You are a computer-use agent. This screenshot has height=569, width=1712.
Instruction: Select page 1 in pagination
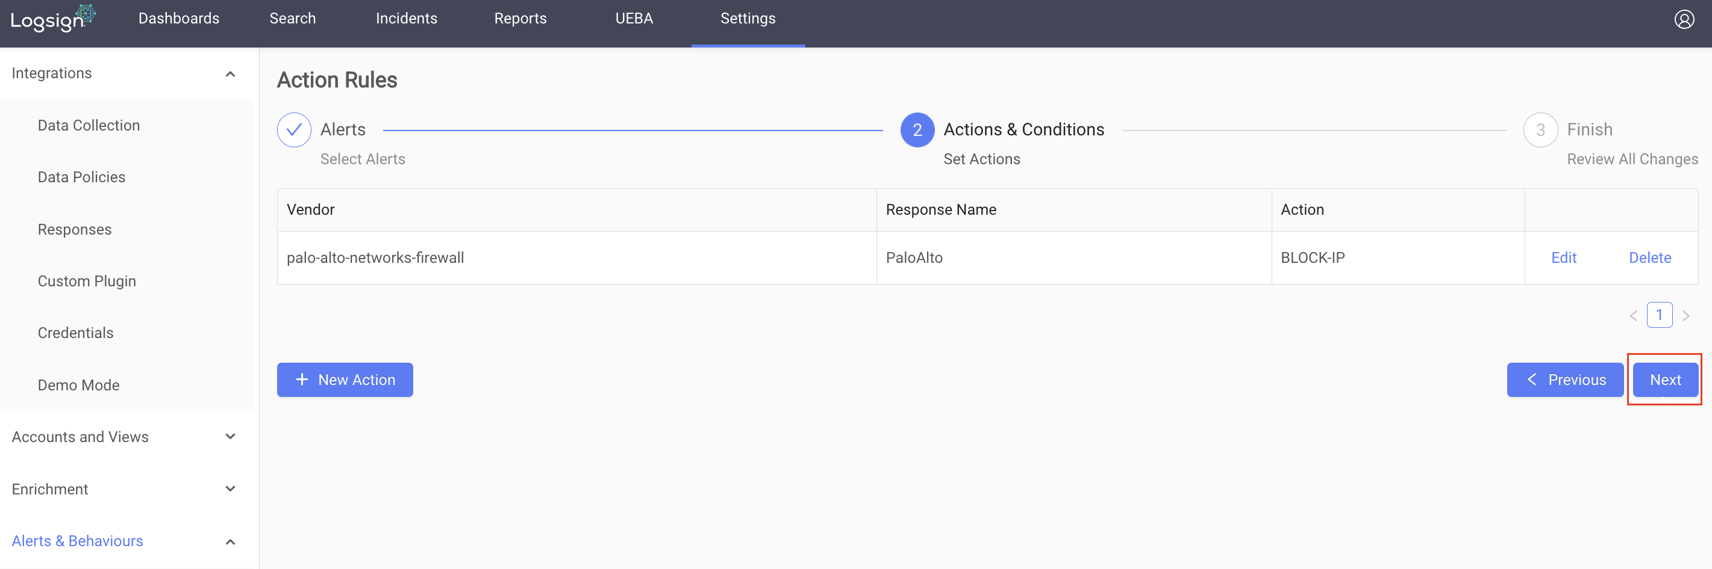click(1659, 315)
